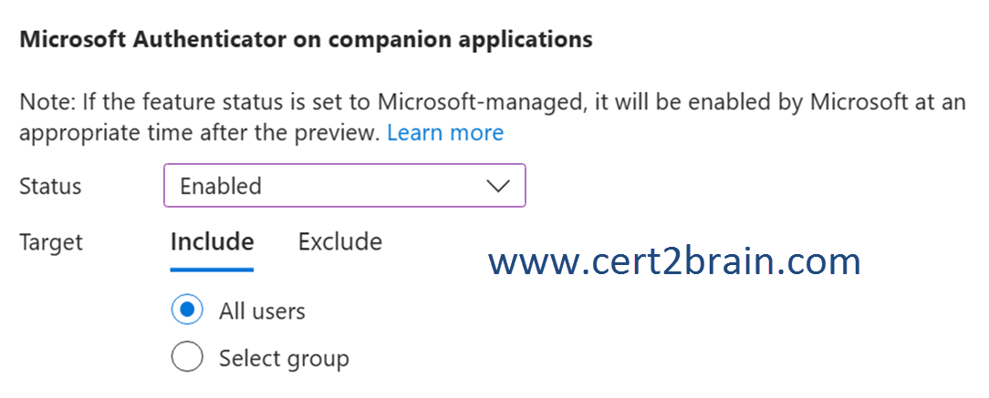989x398 pixels.
Task: Click the www.cert2brain.com watermark text
Action: 674,262
